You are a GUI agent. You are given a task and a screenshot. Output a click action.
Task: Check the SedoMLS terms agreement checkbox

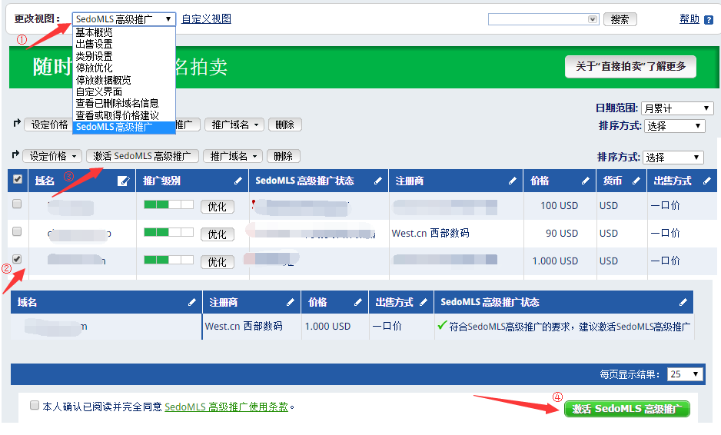[x=35, y=405]
